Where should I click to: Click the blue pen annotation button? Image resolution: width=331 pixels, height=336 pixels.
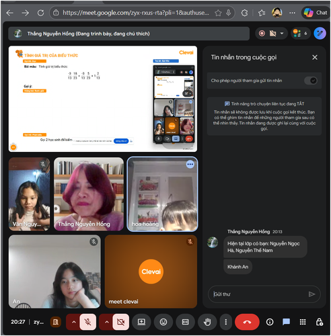[320, 34]
